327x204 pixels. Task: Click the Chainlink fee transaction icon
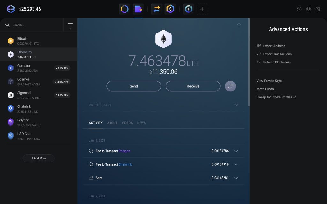(91, 164)
